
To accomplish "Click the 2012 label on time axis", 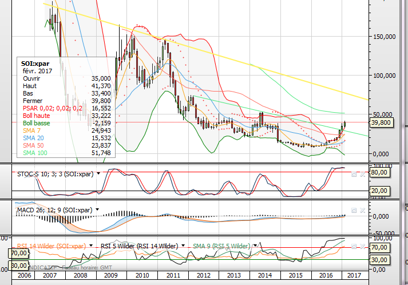I will click(x=204, y=275).
